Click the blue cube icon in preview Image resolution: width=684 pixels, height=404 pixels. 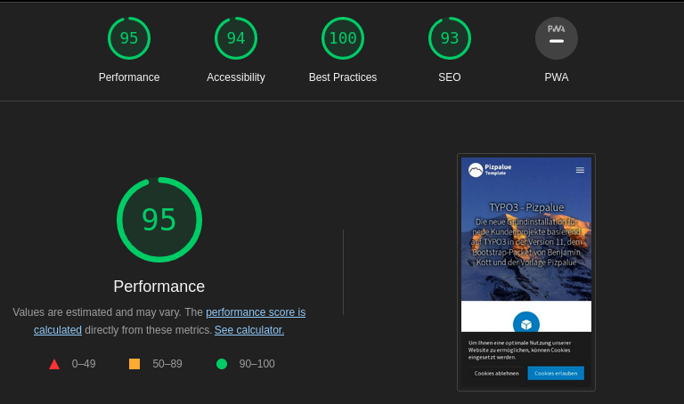(x=526, y=322)
